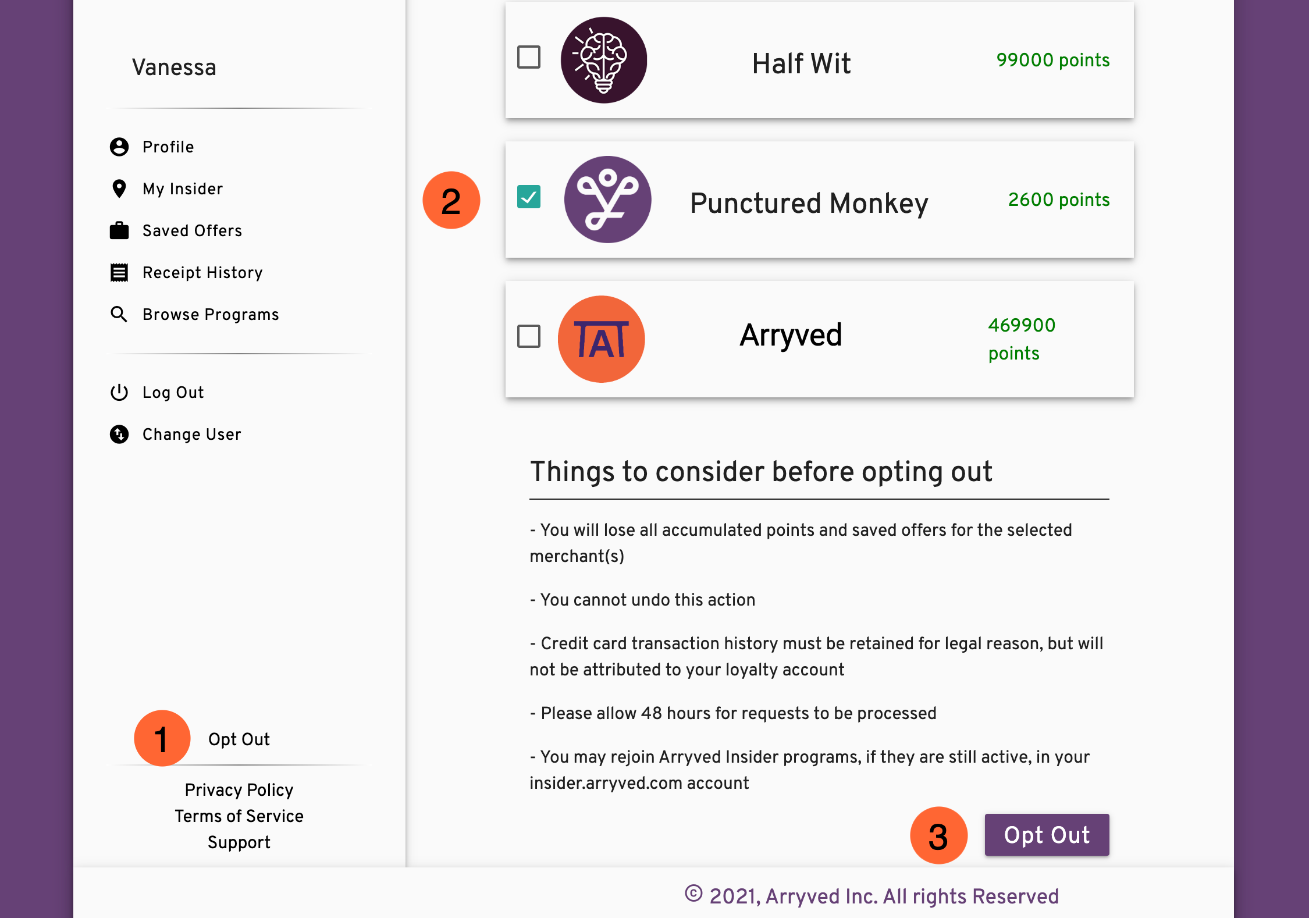Image resolution: width=1309 pixels, height=918 pixels.
Task: Check the Half Wit checkbox
Action: (x=529, y=57)
